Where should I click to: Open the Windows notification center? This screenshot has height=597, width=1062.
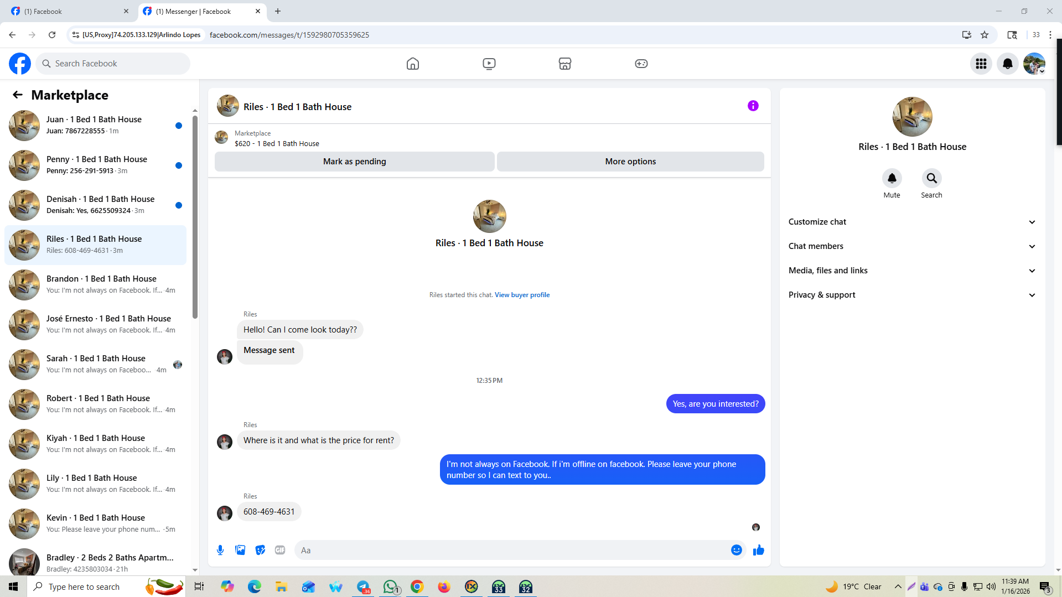pyautogui.click(x=1045, y=586)
